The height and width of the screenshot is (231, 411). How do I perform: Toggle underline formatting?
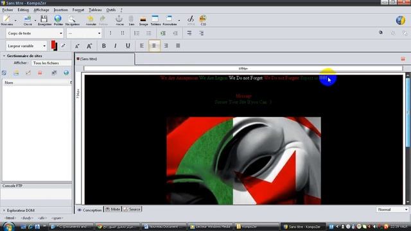coord(128,46)
